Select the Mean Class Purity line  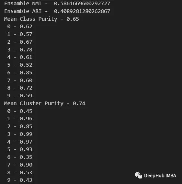41,19
